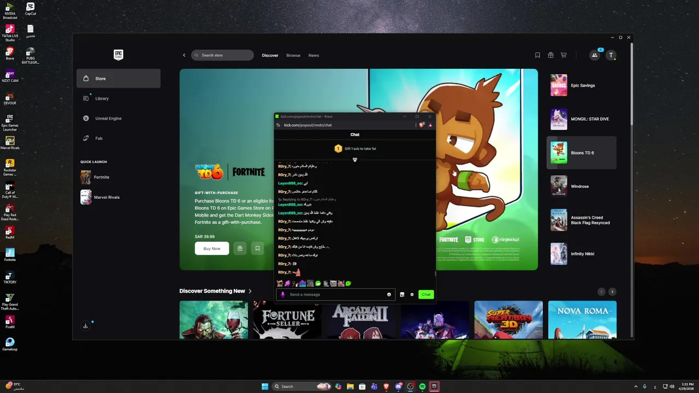Open the Brave Rewards triangle icon
Viewport: 699px width, 393px height.
coord(430,125)
